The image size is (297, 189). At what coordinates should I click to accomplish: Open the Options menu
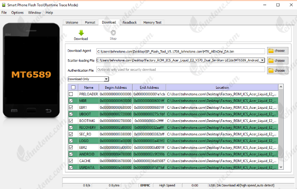[x=18, y=12]
